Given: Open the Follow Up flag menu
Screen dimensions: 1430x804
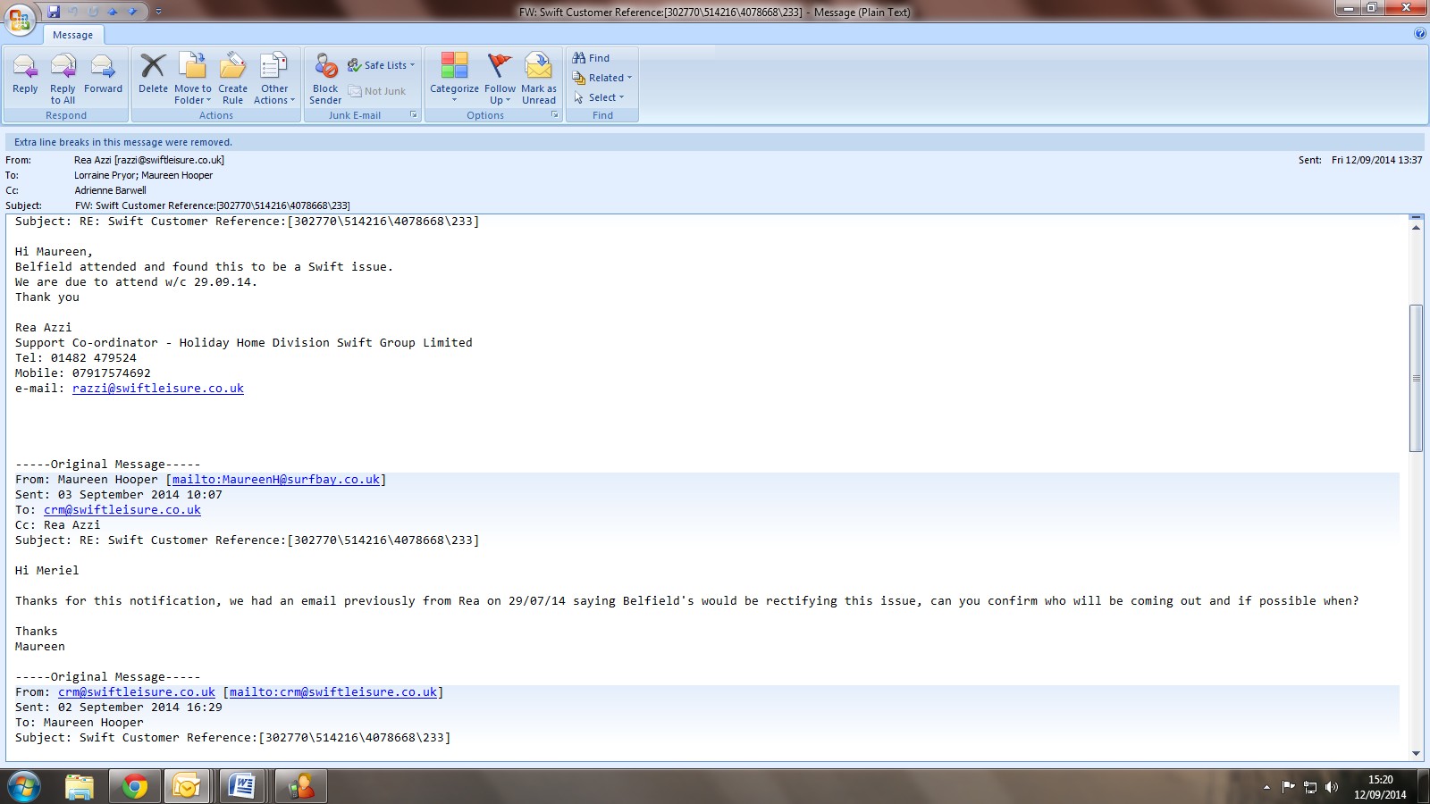Looking at the screenshot, I should tap(500, 77).
